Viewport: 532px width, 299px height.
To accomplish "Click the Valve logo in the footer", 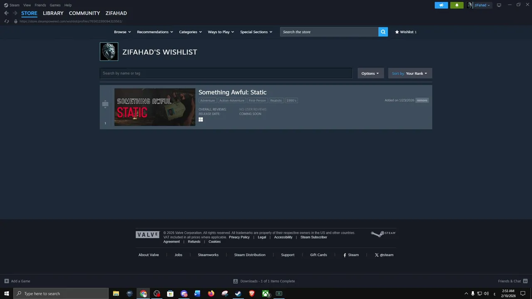I will (148, 235).
